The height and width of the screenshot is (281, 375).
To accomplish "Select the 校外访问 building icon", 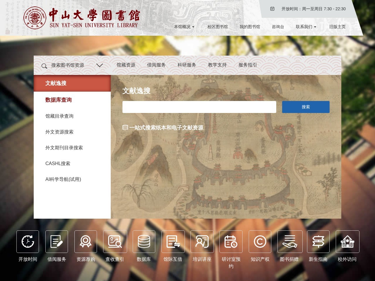I will pyautogui.click(x=347, y=241).
